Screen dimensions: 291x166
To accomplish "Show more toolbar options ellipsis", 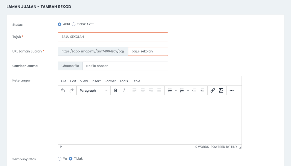I will tap(231, 91).
